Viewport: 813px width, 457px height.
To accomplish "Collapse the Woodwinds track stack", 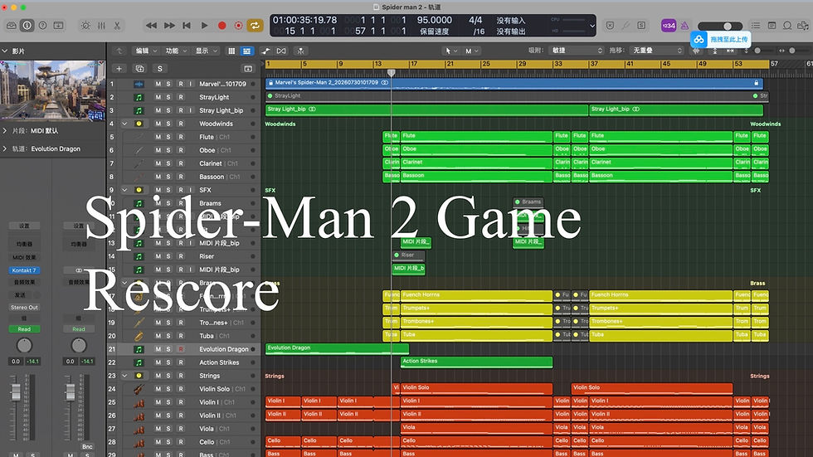I will point(124,124).
